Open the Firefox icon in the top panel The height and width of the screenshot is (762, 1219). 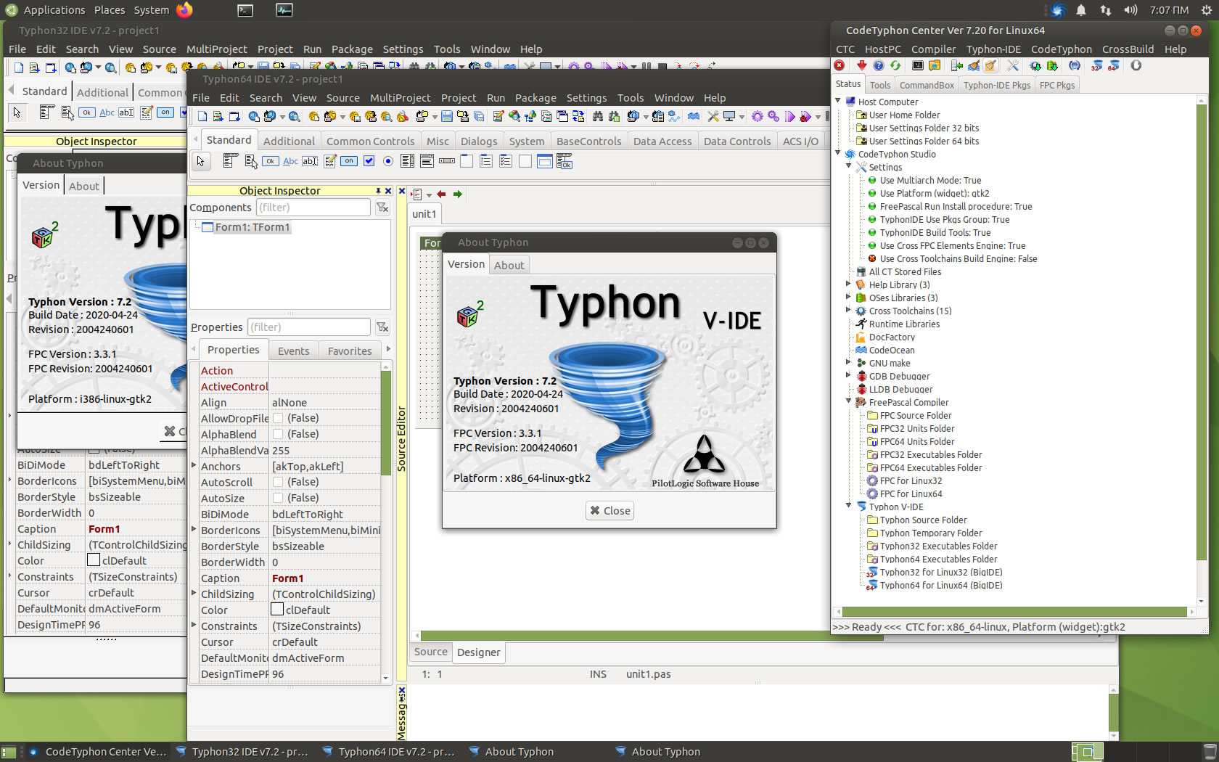point(184,10)
